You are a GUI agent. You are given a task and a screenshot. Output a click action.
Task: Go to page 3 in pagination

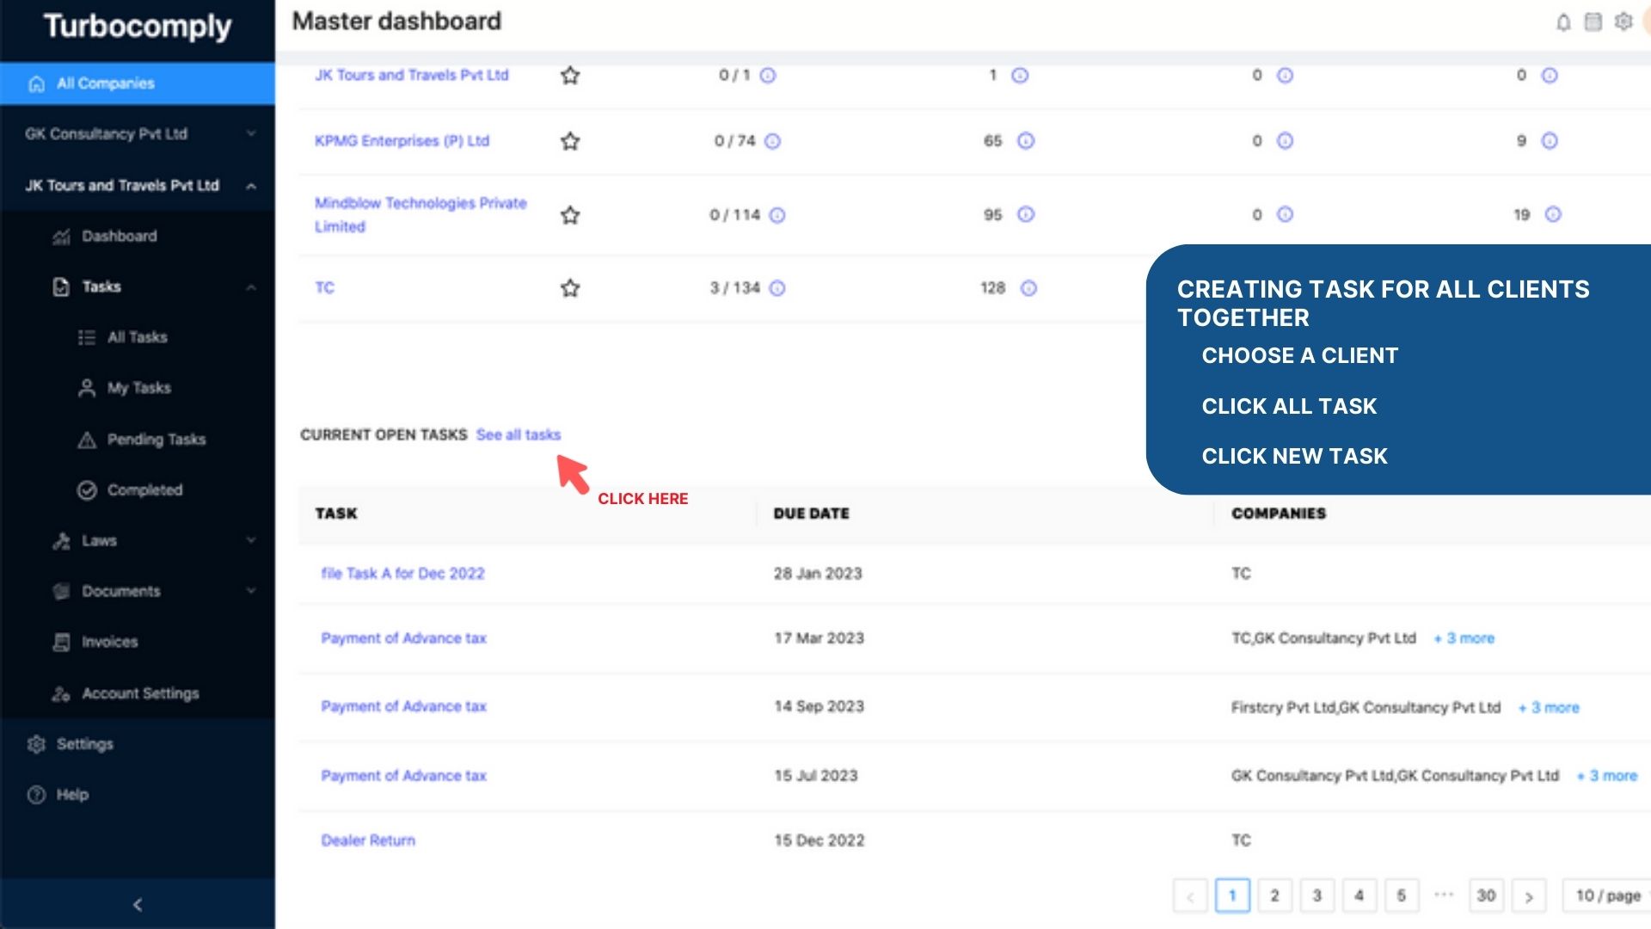[x=1317, y=895]
